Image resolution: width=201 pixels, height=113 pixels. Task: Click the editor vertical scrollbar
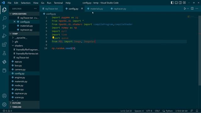pyautogui.click(x=200, y=51)
